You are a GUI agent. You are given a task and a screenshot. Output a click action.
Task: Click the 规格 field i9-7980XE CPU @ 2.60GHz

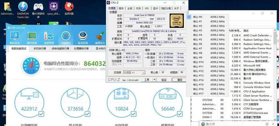(154, 31)
